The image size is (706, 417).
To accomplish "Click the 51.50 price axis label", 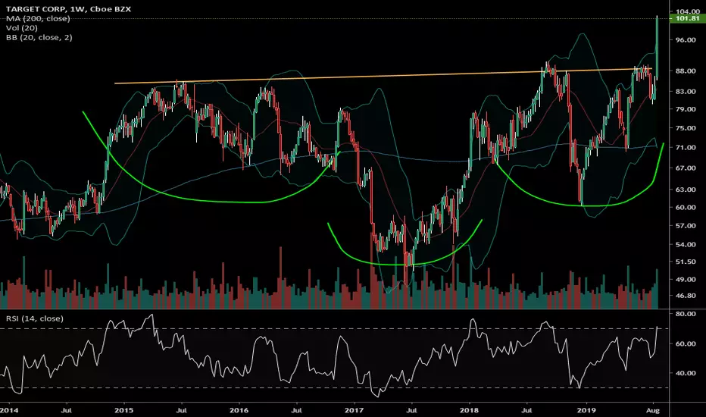I will [x=686, y=262].
